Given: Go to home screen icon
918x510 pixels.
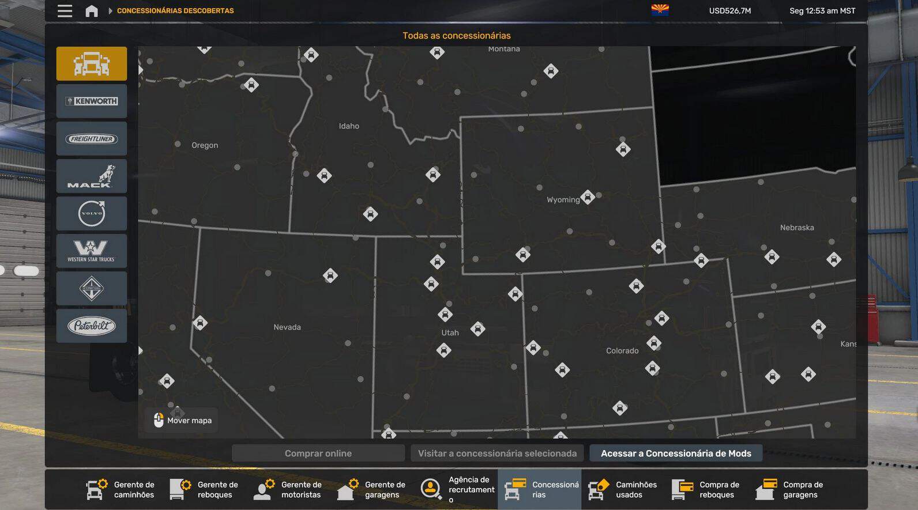Looking at the screenshot, I should [x=91, y=11].
